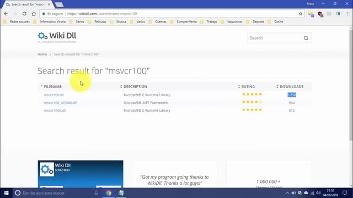Click Cortana circle icon in taskbar

pos(18,193)
